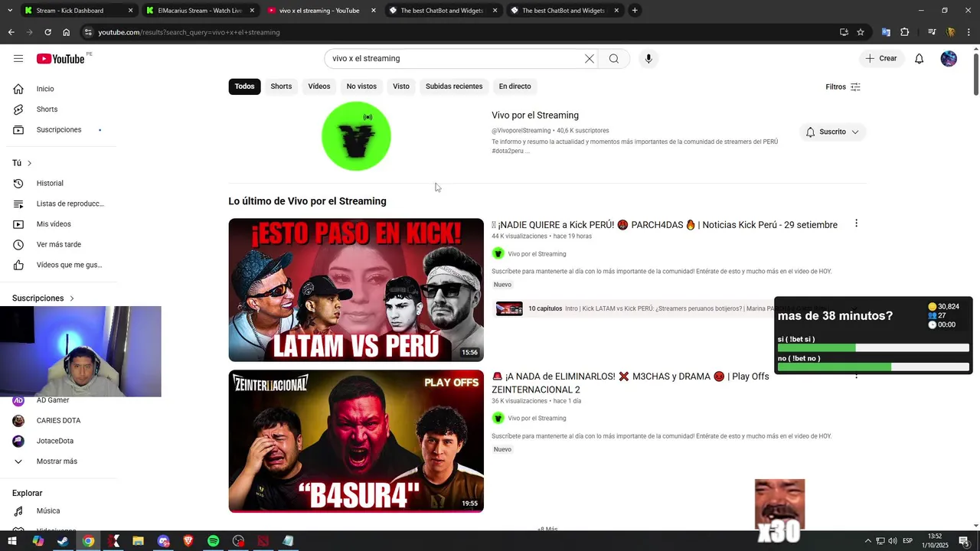980x551 pixels.
Task: Bookmark this page with star icon
Action: tap(861, 32)
